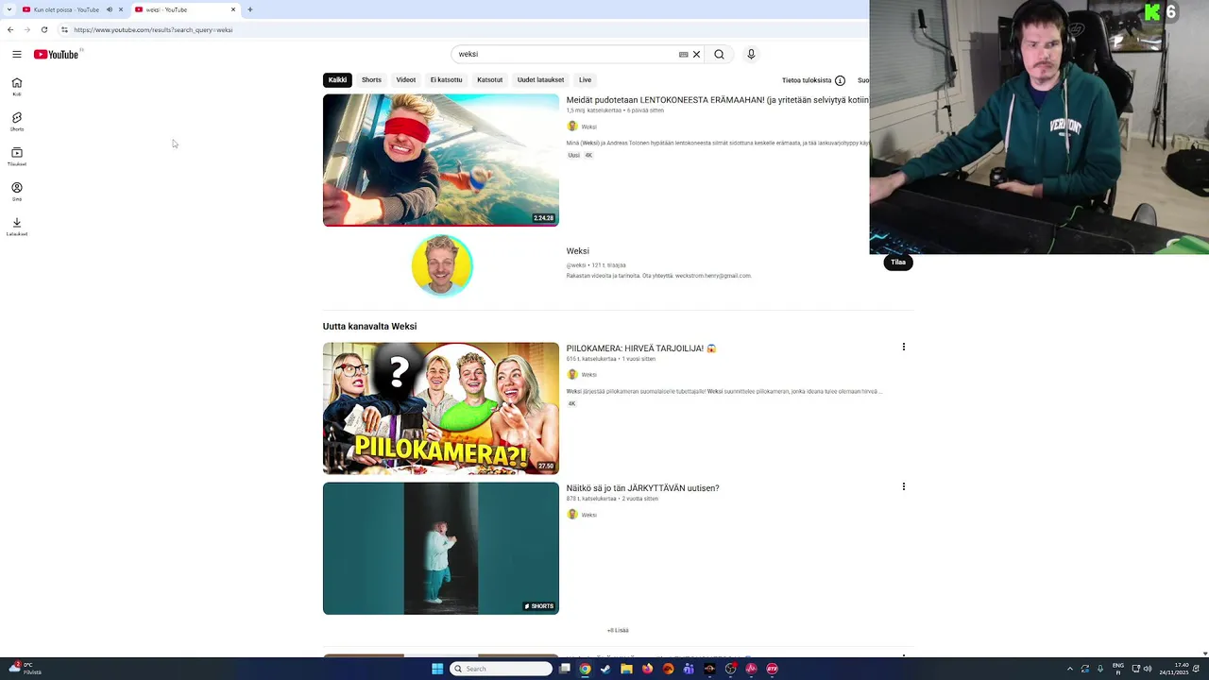Open Lataukset downloads in sidebar

point(16,227)
